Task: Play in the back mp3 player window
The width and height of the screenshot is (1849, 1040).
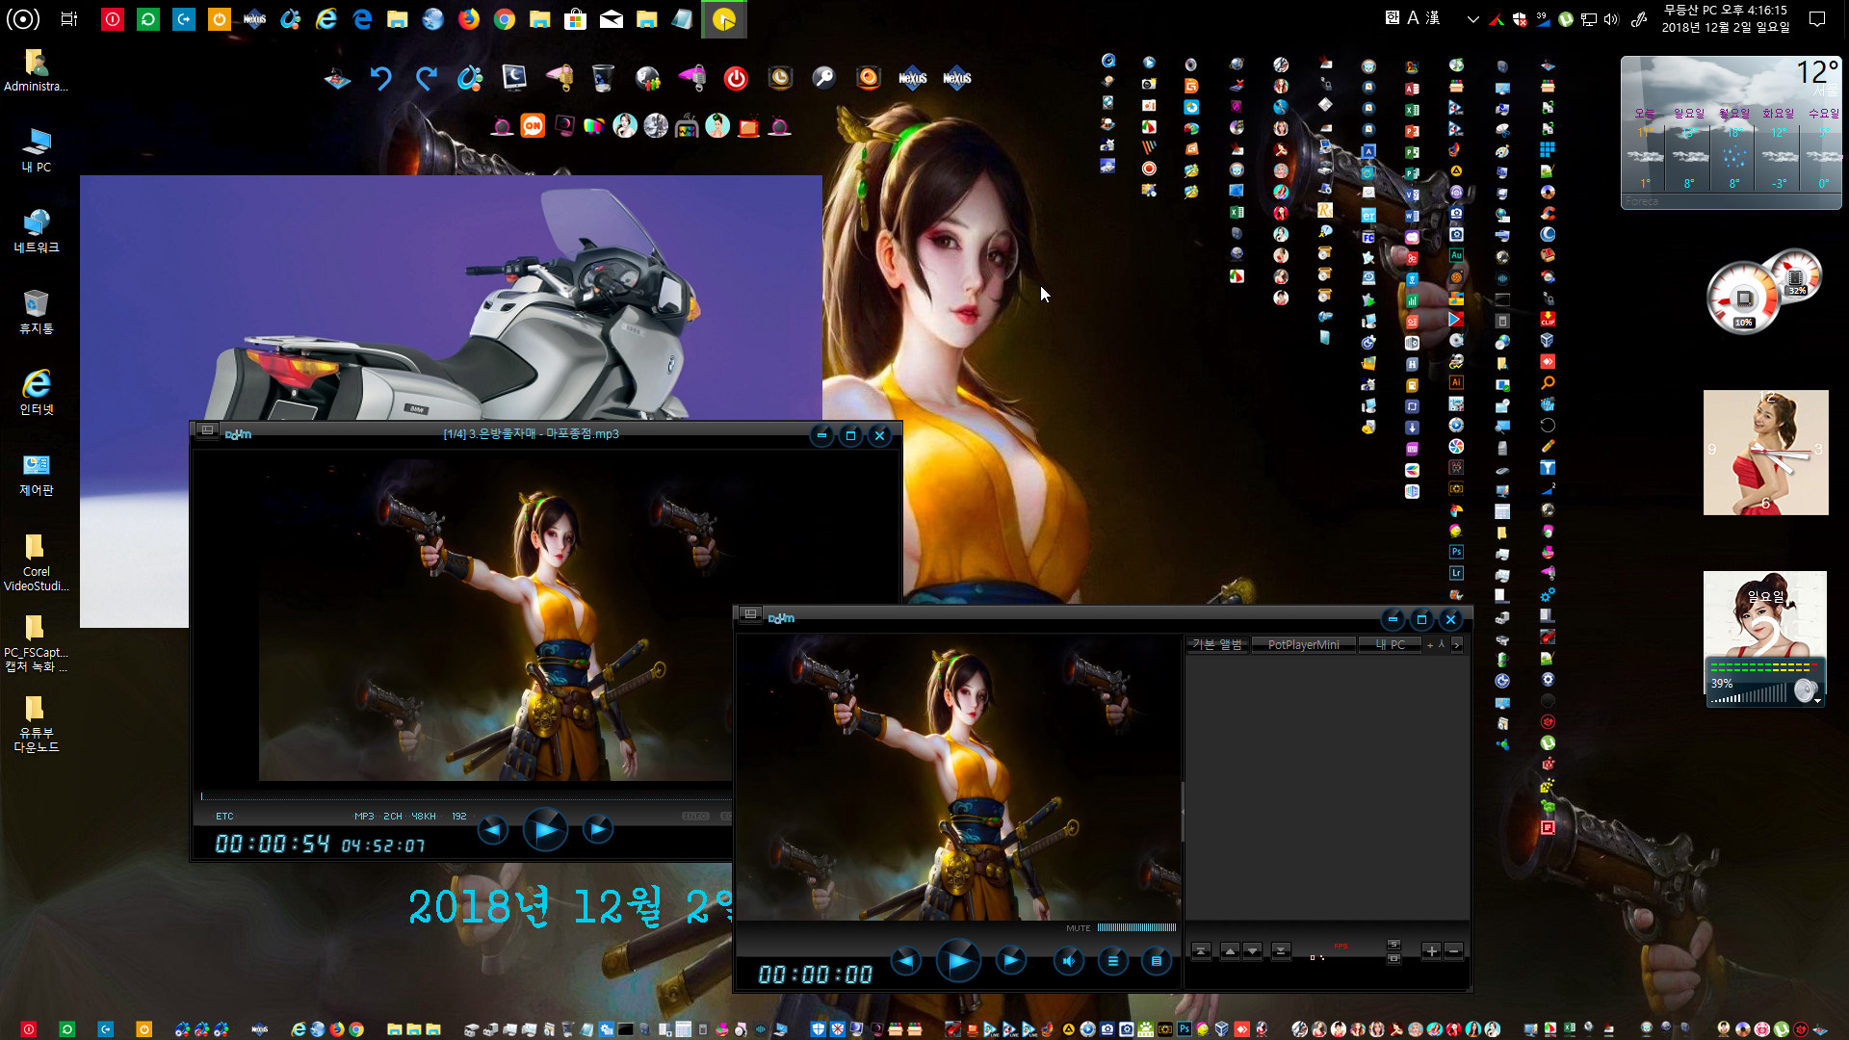Action: 545,829
